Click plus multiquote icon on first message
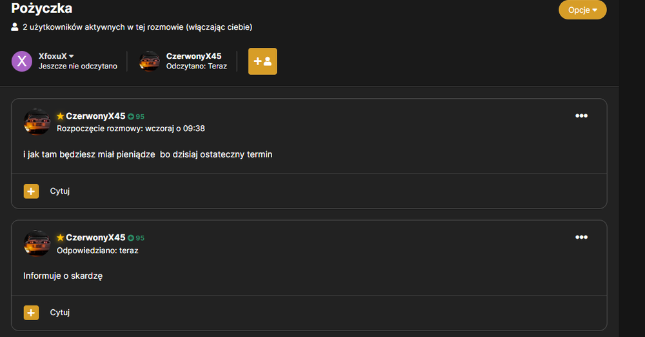The height and width of the screenshot is (337, 645). tap(31, 191)
